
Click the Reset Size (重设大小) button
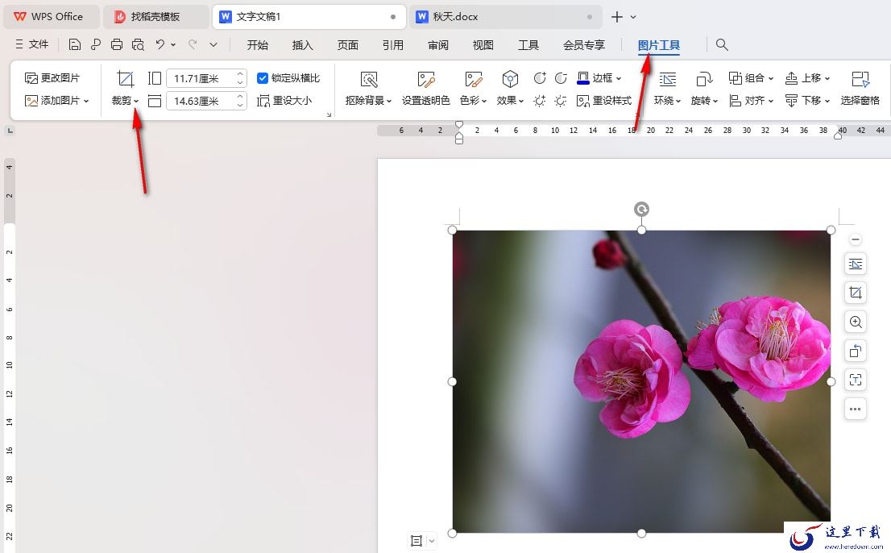(x=284, y=101)
